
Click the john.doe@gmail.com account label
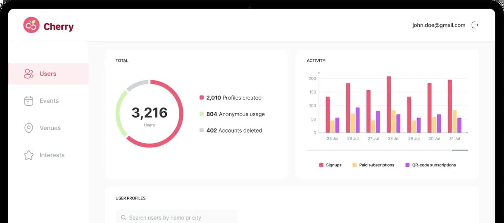[x=439, y=25]
